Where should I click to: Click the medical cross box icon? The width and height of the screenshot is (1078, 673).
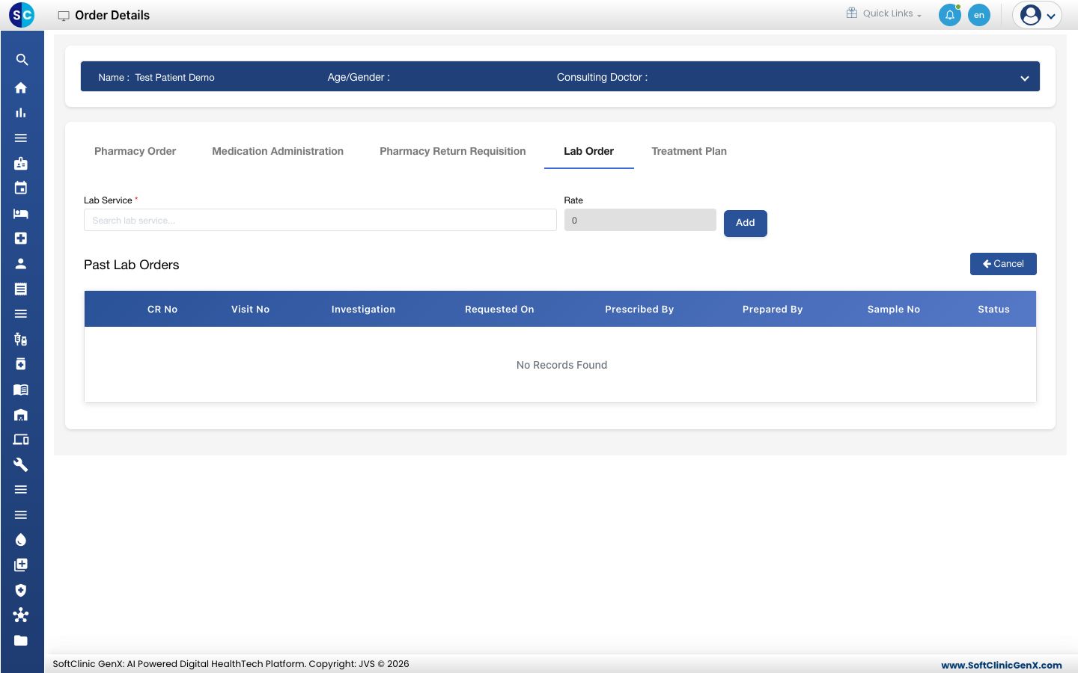[21, 239]
